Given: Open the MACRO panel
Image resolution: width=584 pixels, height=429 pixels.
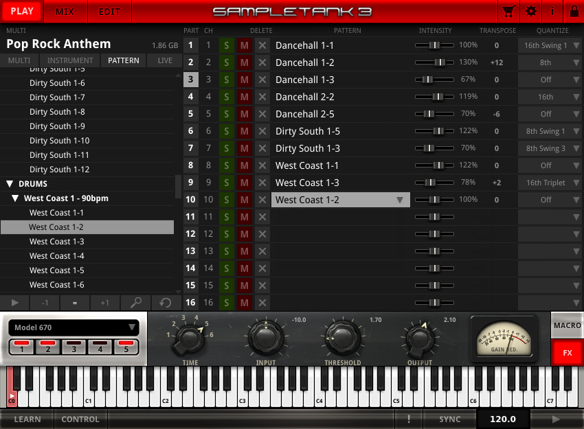Looking at the screenshot, I should coord(568,325).
